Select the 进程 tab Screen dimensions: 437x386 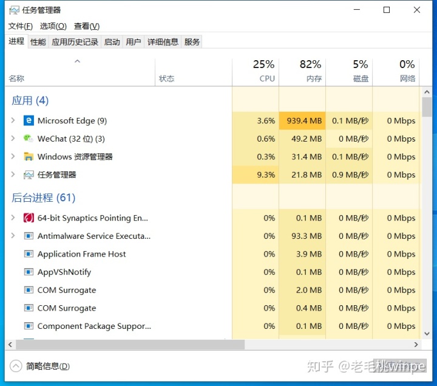point(16,41)
